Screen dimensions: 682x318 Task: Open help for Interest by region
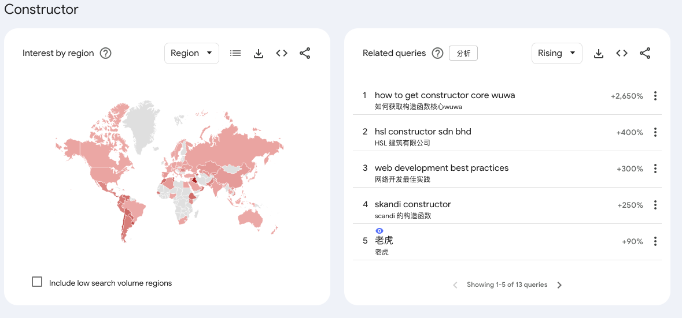click(x=106, y=53)
